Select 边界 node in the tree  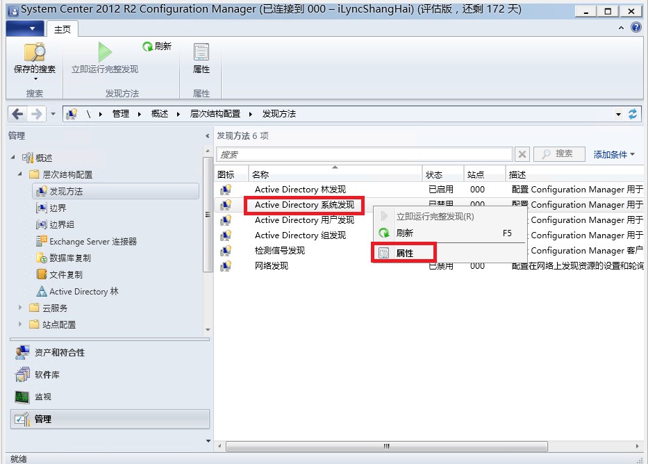(x=58, y=208)
